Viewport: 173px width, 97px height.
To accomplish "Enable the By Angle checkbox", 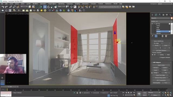I will [x=153, y=43].
